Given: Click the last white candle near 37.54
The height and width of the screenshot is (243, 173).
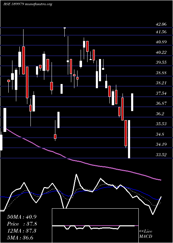Looking at the screenshot, I should (132, 102).
